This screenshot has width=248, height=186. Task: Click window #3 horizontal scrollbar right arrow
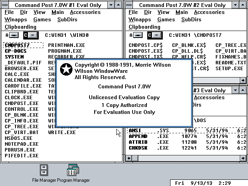click(x=243, y=158)
